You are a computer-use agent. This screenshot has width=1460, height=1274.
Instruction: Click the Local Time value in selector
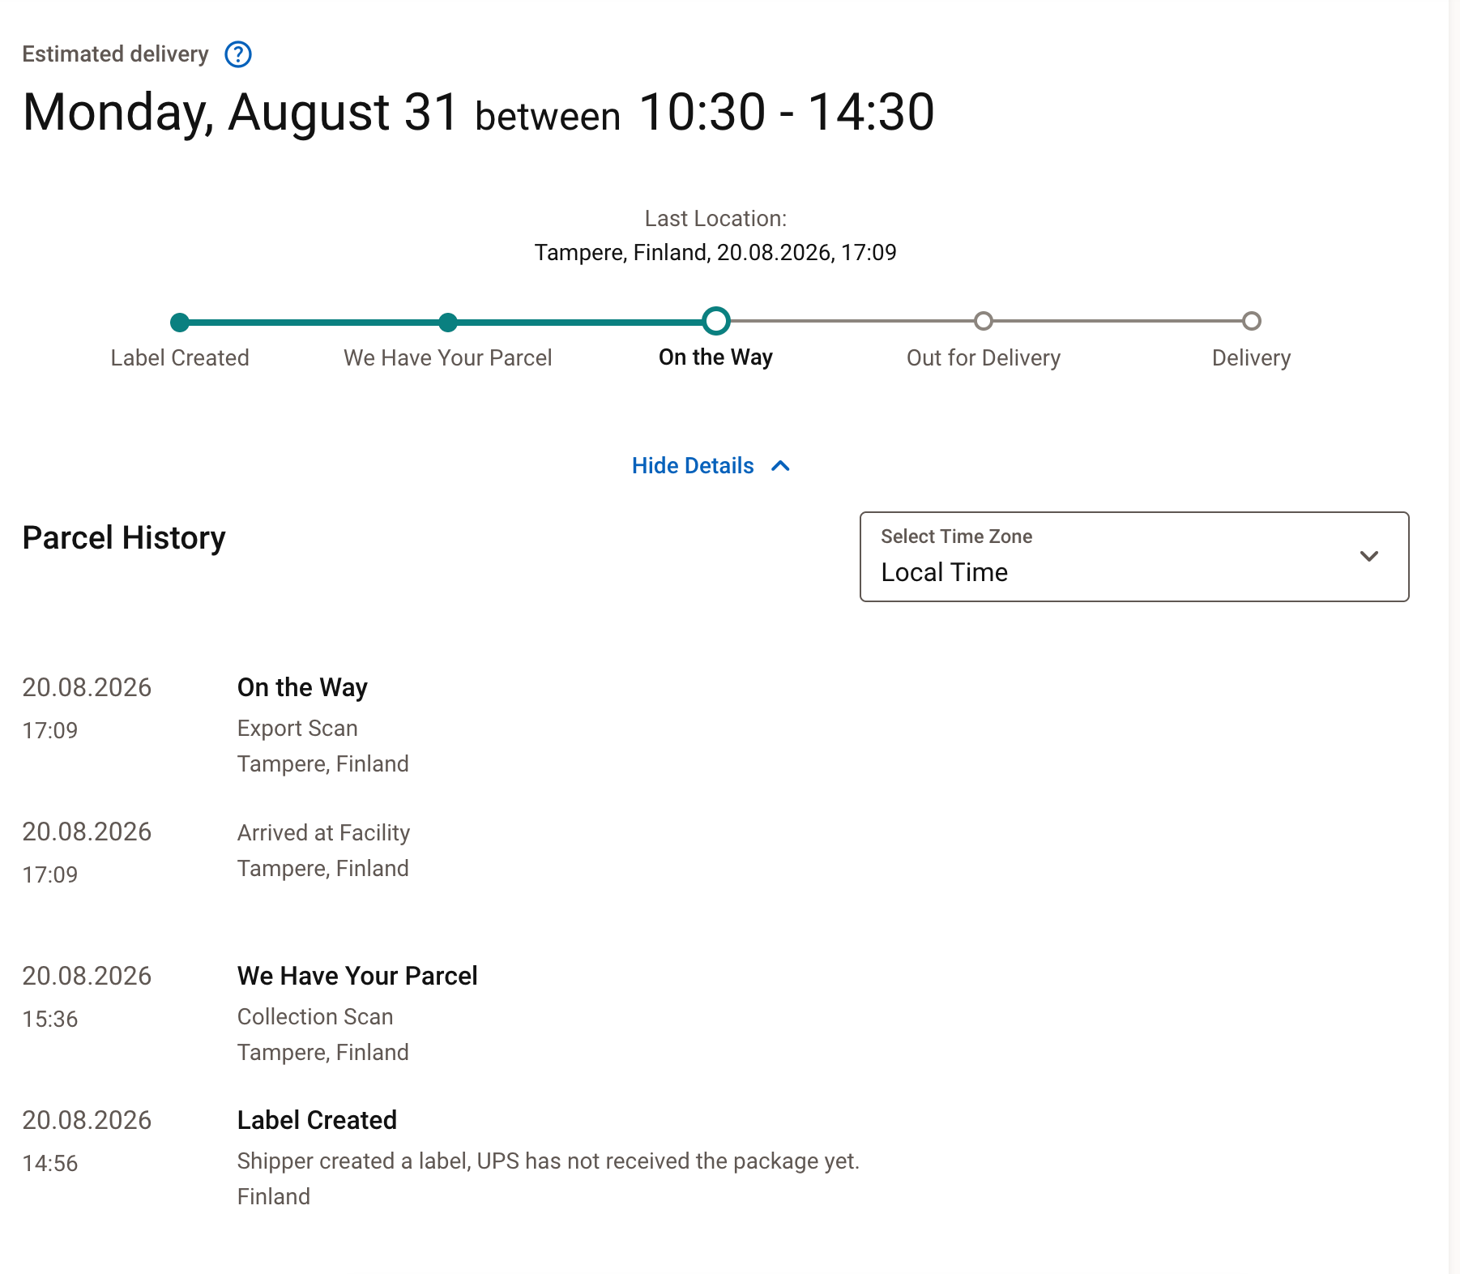[x=945, y=572]
